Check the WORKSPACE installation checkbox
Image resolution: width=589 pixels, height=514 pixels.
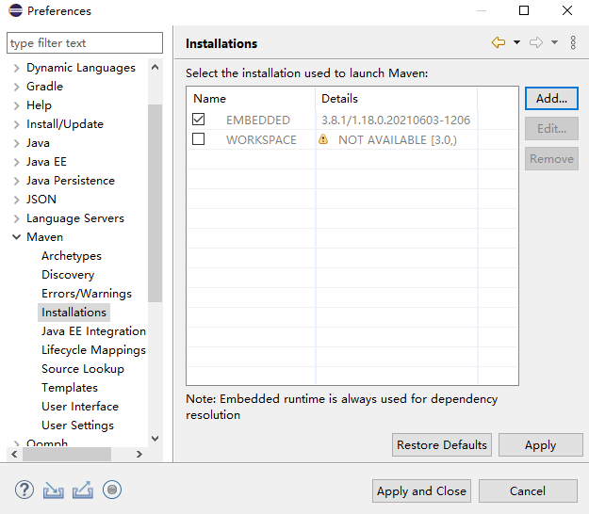click(x=198, y=139)
